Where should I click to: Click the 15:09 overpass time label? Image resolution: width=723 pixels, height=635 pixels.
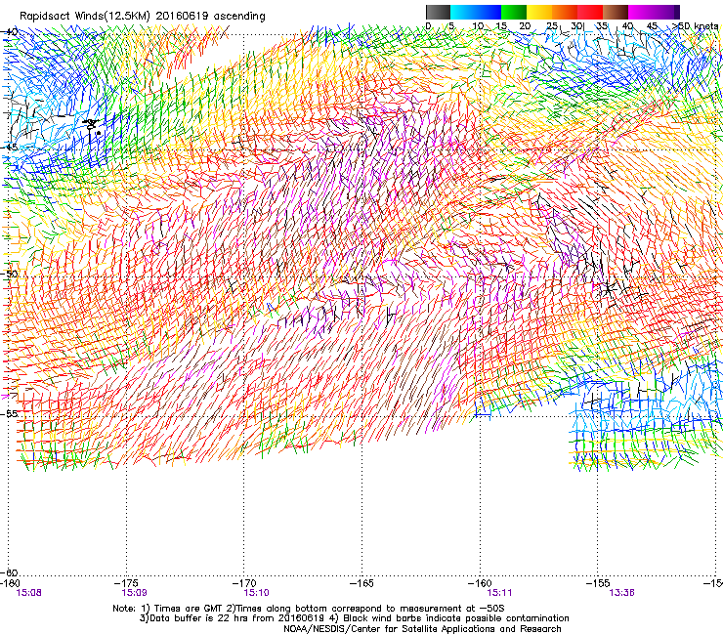pyautogui.click(x=134, y=593)
